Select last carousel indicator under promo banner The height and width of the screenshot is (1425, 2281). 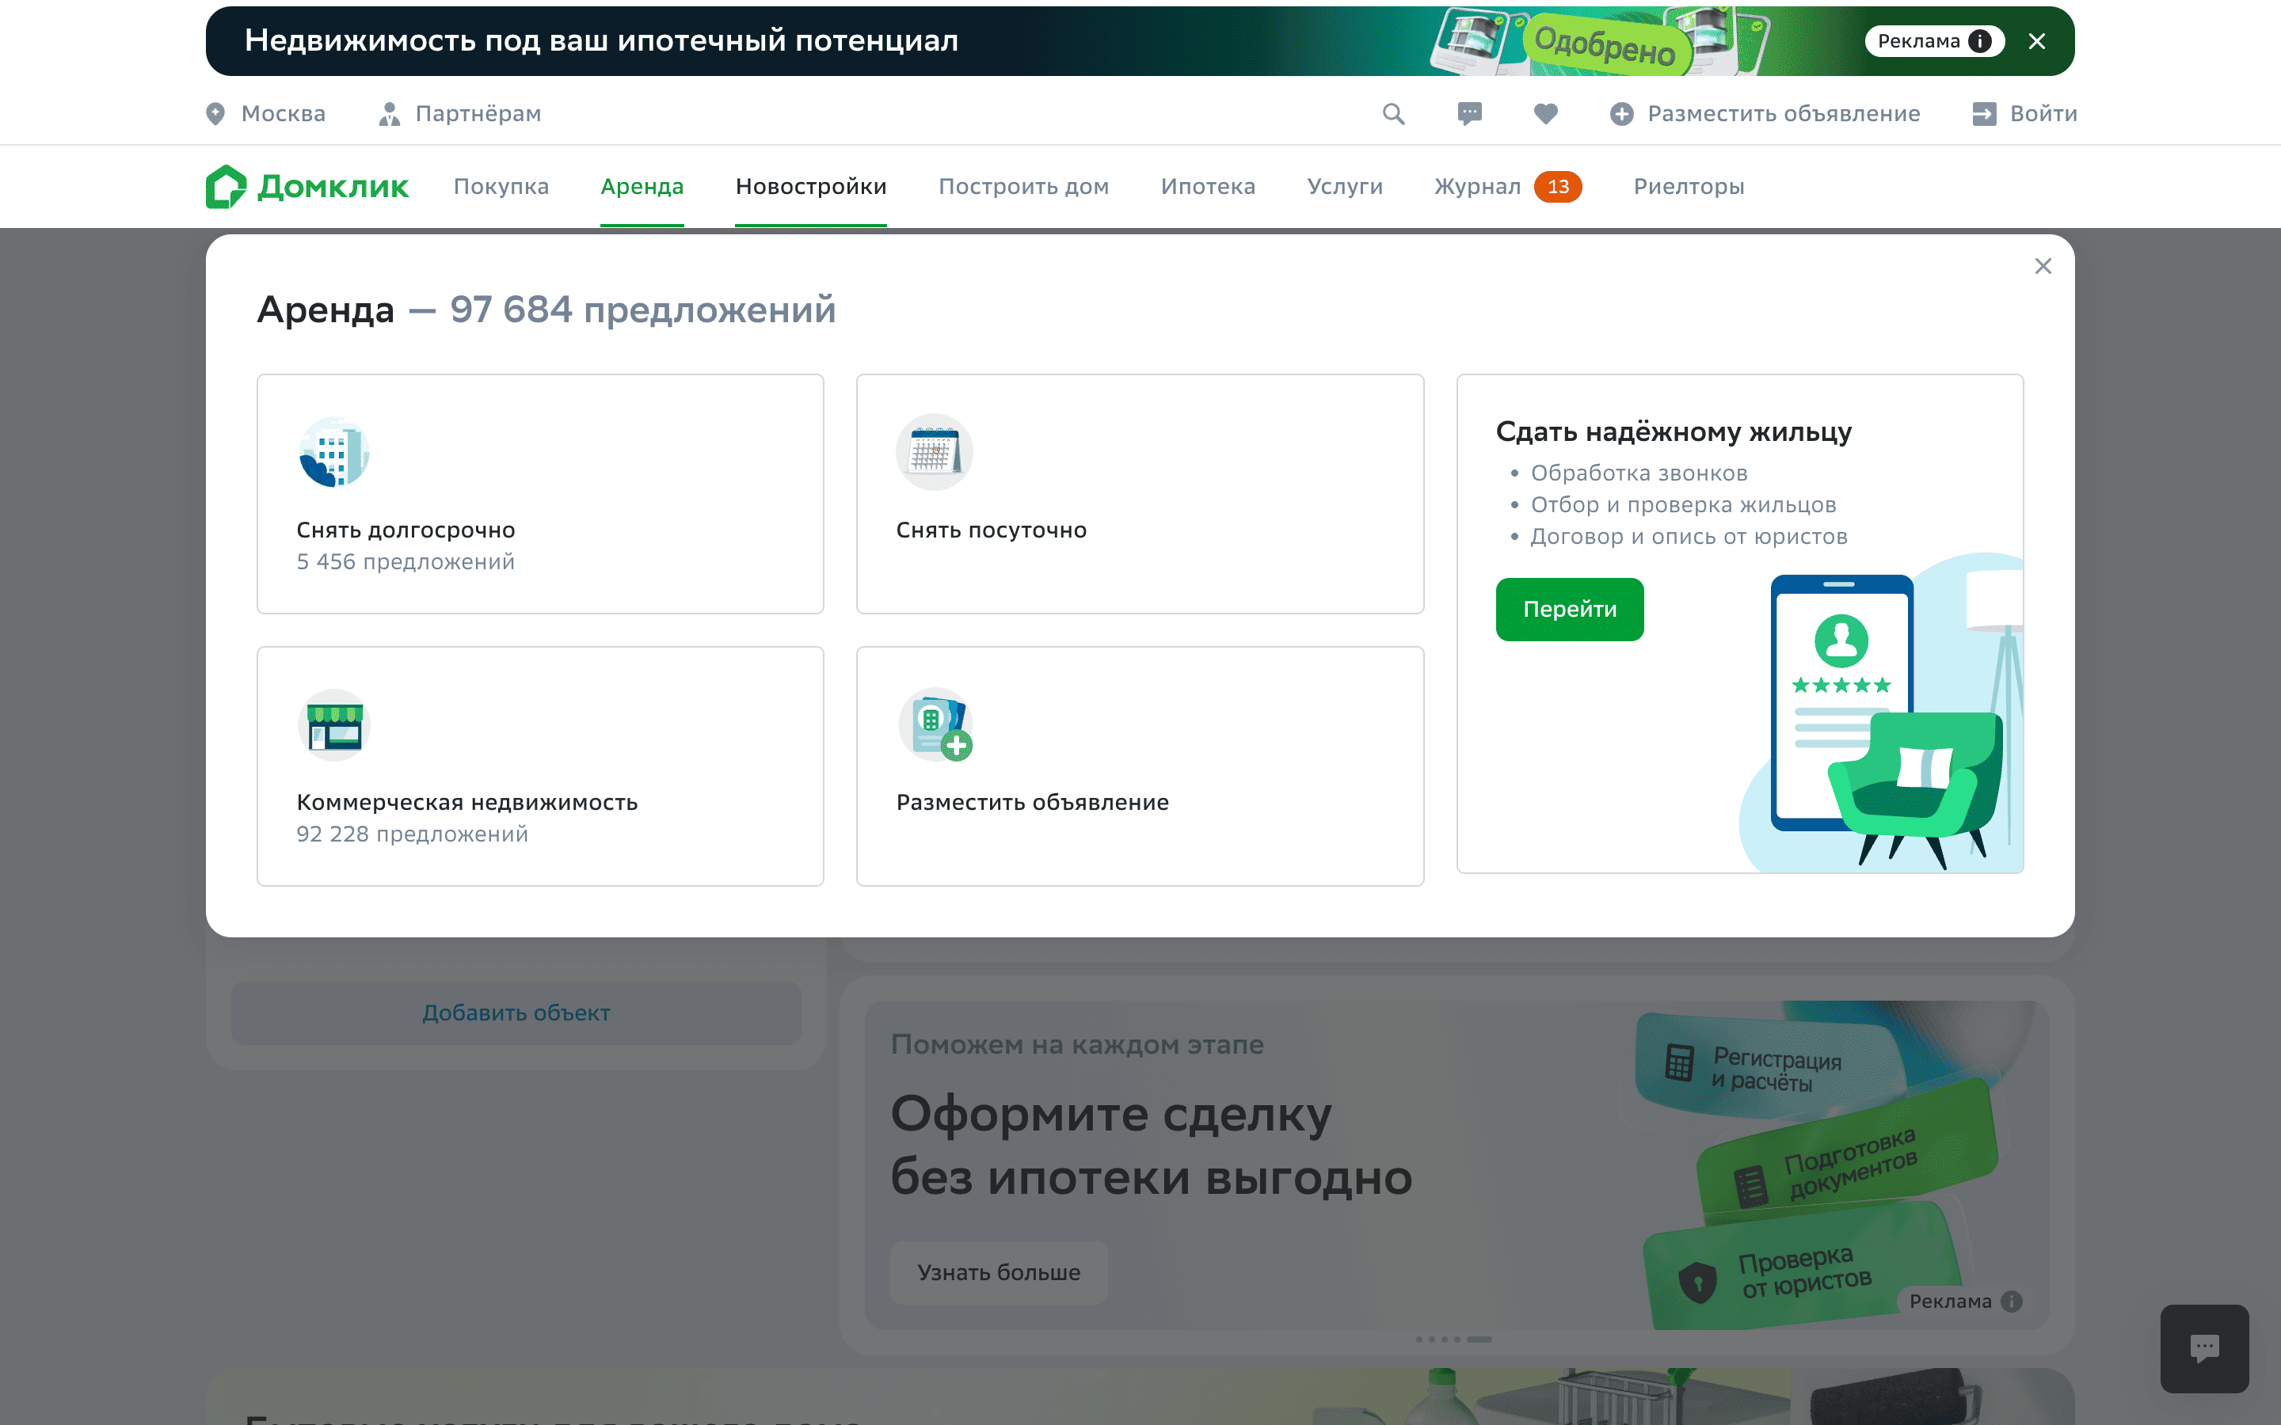coord(1479,1339)
